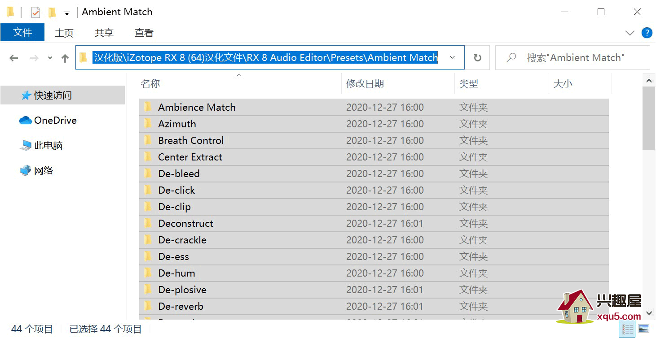The width and height of the screenshot is (656, 338).
Task: Select the De-hum folder name
Action: pos(176,273)
